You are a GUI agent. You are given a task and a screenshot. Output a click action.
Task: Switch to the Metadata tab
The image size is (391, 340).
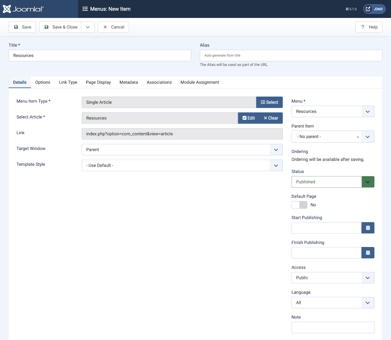[128, 82]
